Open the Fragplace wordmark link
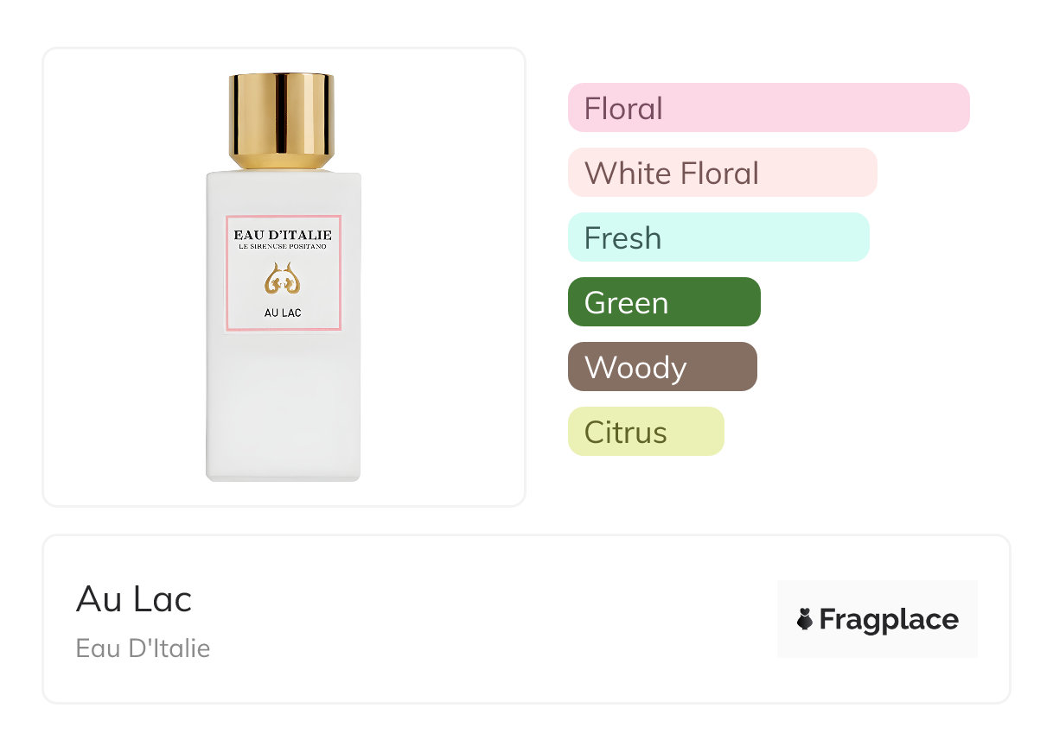Screen dimensions: 1053x746 pyautogui.click(x=889, y=619)
